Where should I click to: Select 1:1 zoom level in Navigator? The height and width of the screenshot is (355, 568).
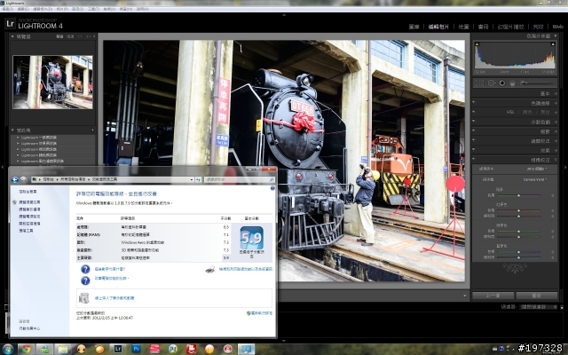79,36
